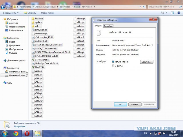Open recent pages dropdown next to Forward
The image size is (183, 137).
[11, 7]
